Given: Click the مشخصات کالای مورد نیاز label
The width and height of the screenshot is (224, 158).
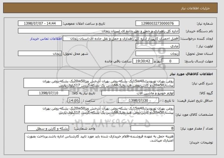Looking at the screenshot, I should click(194, 115).
